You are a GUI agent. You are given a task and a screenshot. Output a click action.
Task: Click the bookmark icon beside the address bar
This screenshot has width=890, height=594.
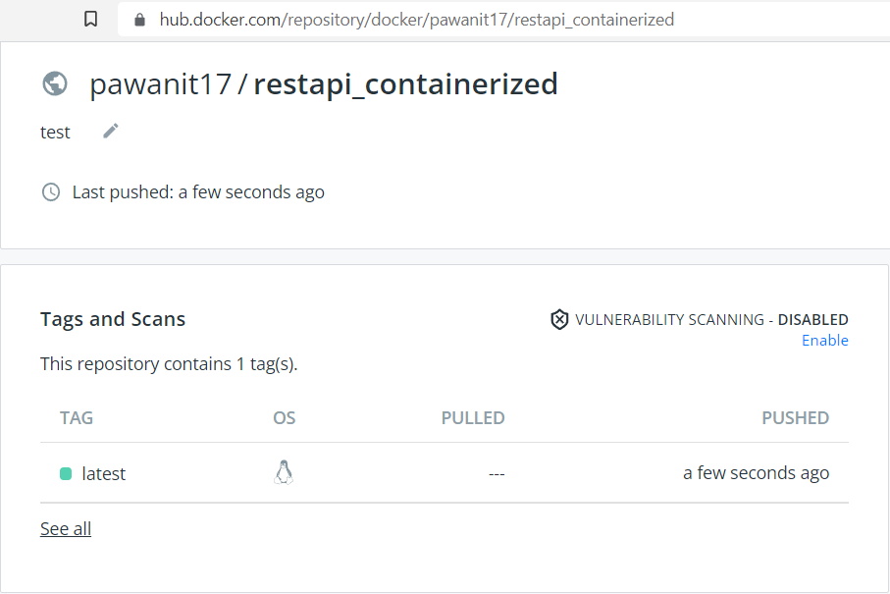pyautogui.click(x=90, y=18)
